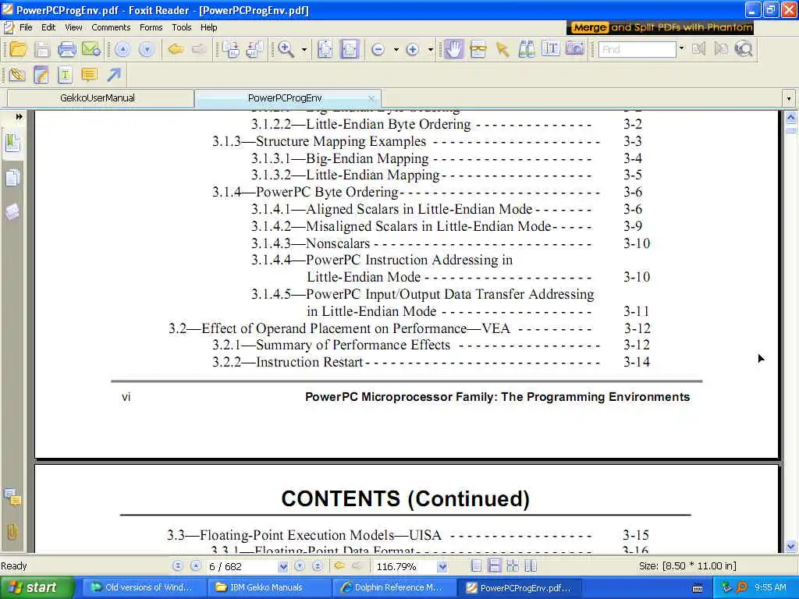
Task: Switch to Continuous page layout
Action: pyautogui.click(x=494, y=566)
